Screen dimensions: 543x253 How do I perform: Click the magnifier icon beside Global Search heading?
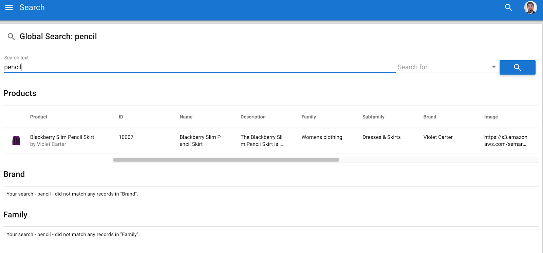coord(11,37)
